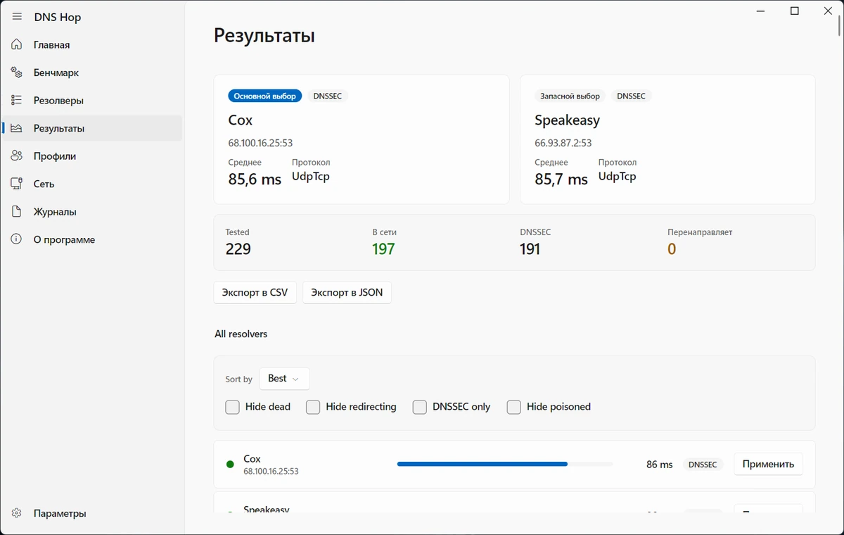Click the Cox primary card title
The width and height of the screenshot is (844, 535).
(x=241, y=120)
